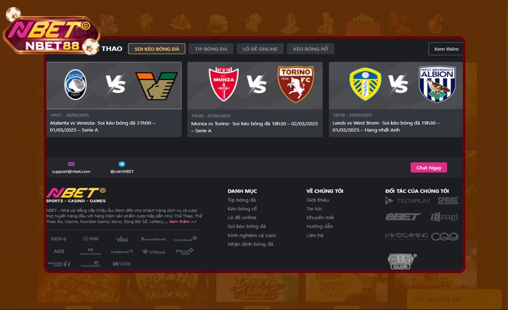Open the Khuyến mãi footer link
Image resolution: width=508 pixels, height=310 pixels.
point(320,218)
